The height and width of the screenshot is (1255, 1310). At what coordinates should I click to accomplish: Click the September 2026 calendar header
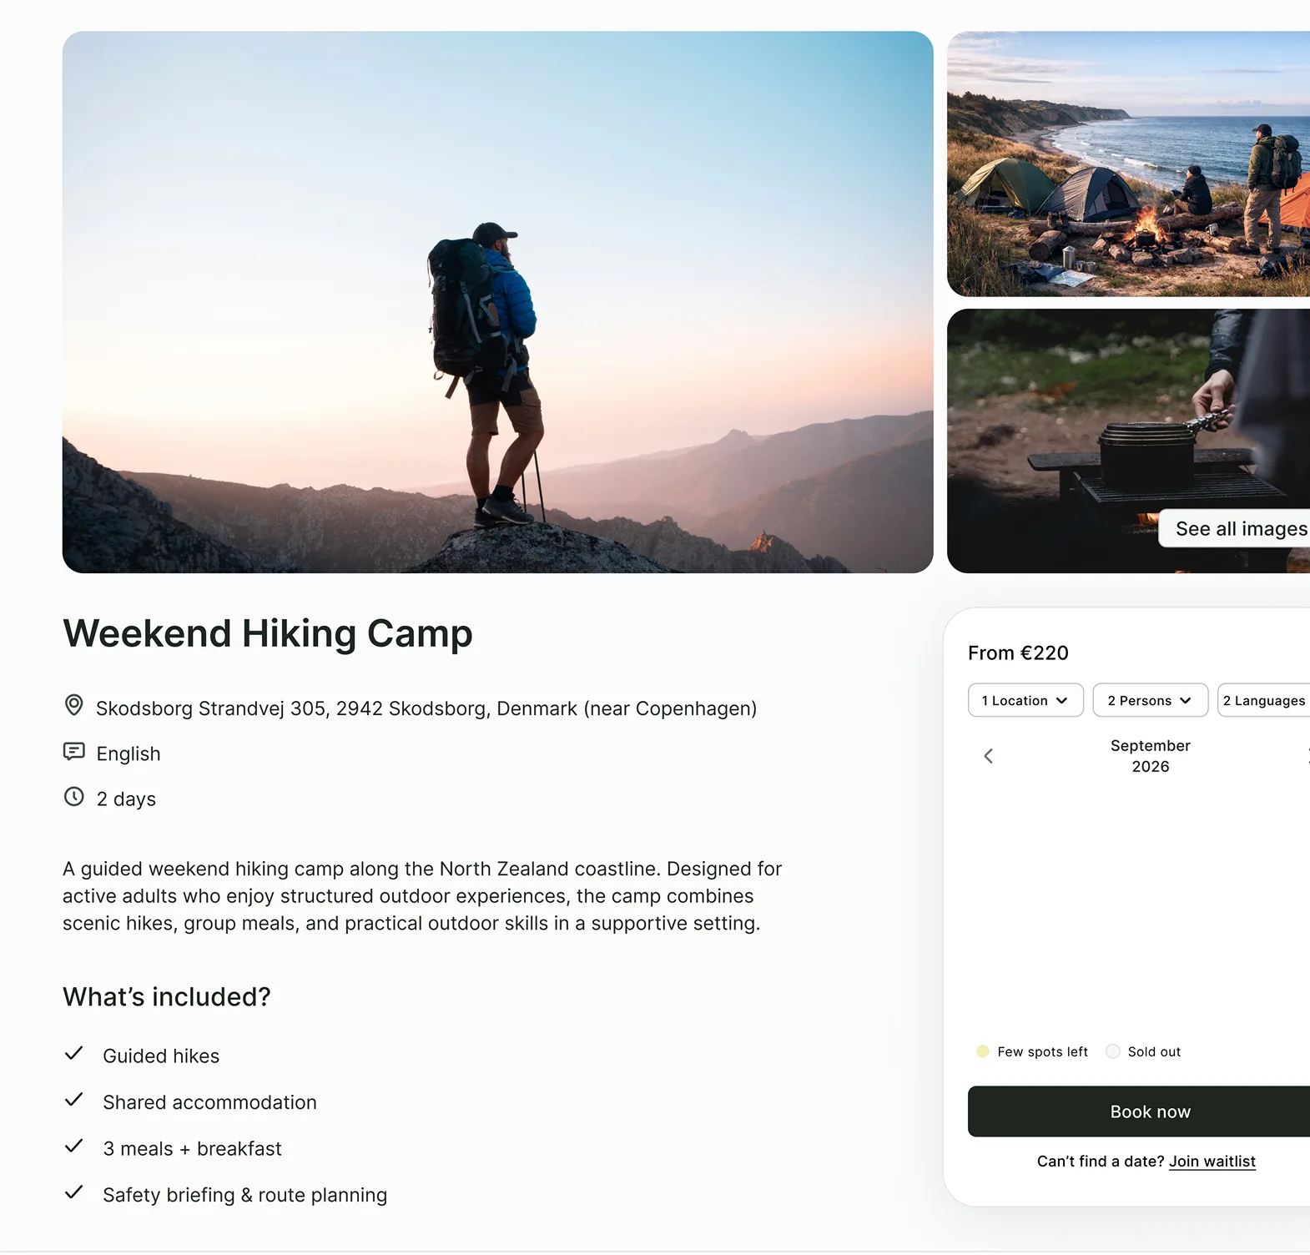click(1150, 756)
